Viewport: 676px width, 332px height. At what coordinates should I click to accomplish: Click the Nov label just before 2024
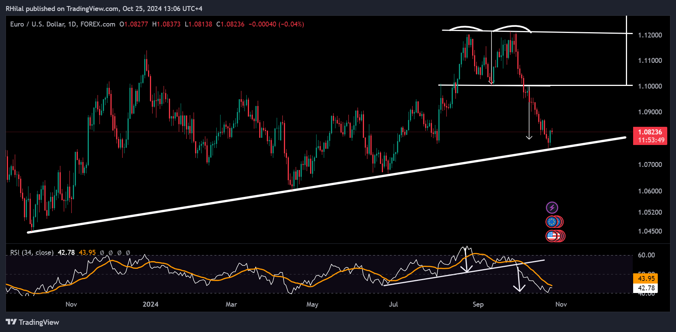click(71, 304)
